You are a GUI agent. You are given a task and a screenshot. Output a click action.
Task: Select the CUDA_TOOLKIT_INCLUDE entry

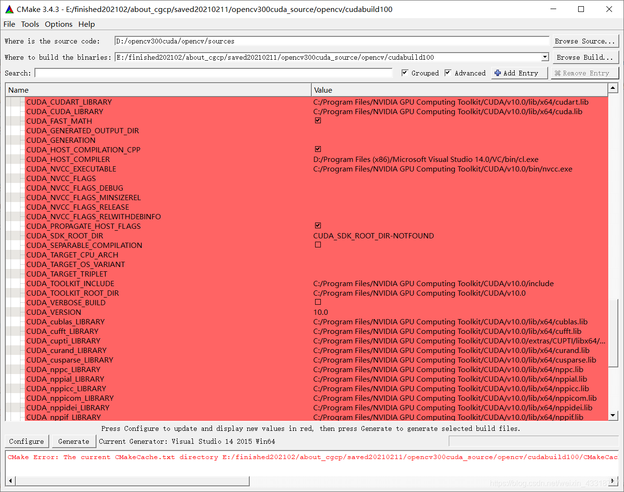(70, 283)
